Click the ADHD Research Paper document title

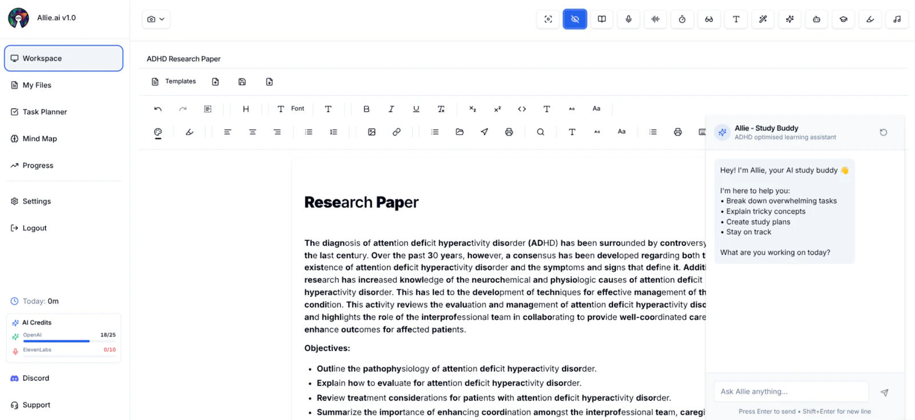pos(184,59)
